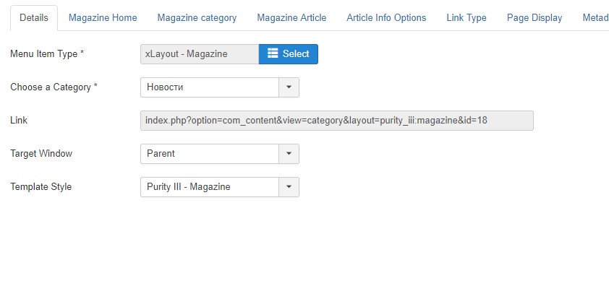Click the Link URL text field
Viewport: 609px width, 299px height.
coord(336,120)
